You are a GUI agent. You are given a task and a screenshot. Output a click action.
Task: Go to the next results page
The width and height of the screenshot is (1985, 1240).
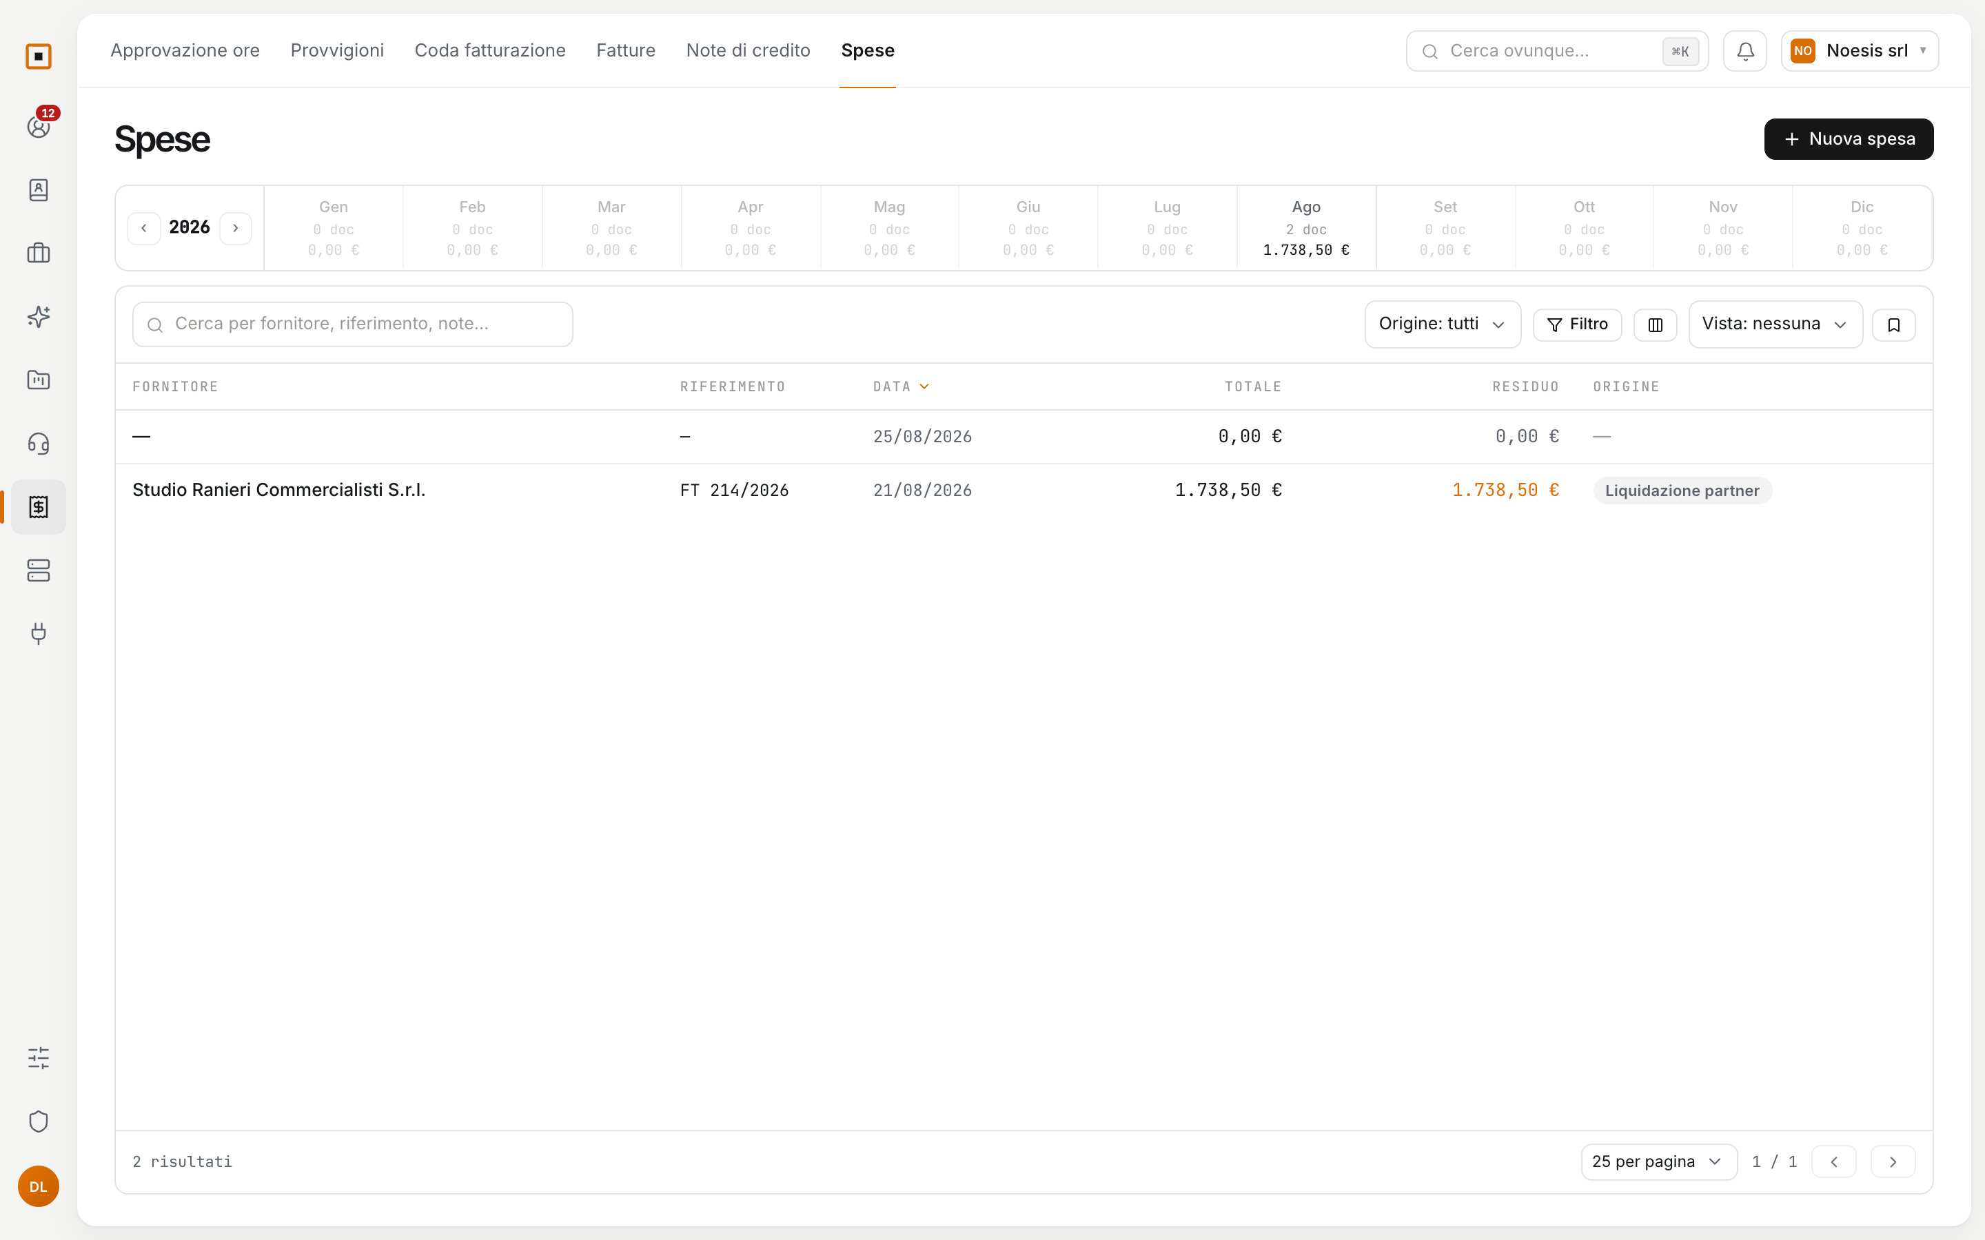tap(1893, 1162)
